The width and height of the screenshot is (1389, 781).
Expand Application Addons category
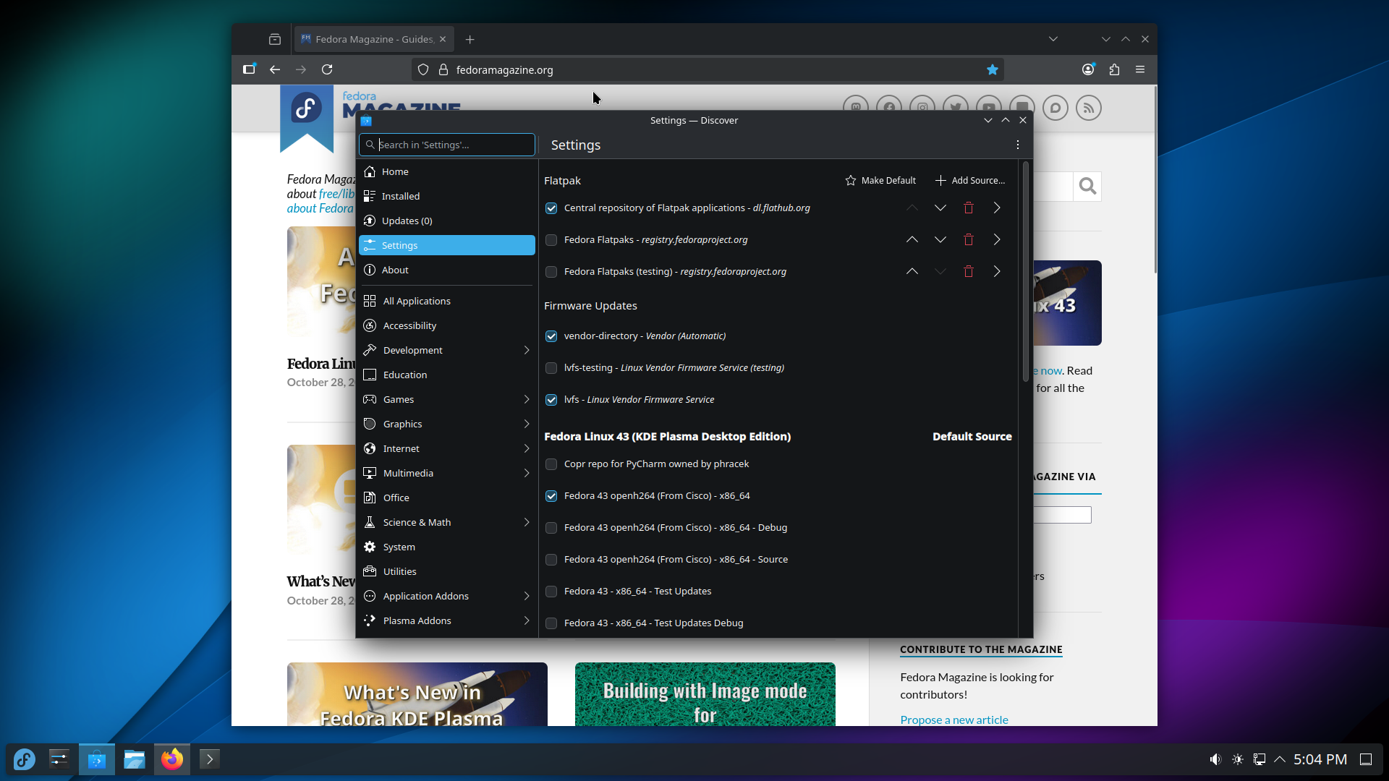[x=527, y=597]
